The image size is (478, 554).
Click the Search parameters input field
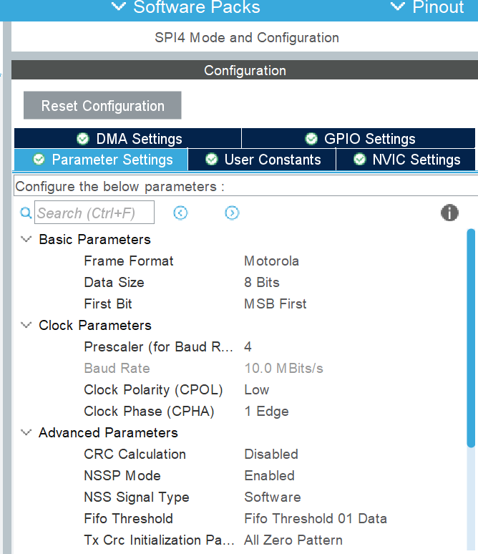pyautogui.click(x=94, y=213)
